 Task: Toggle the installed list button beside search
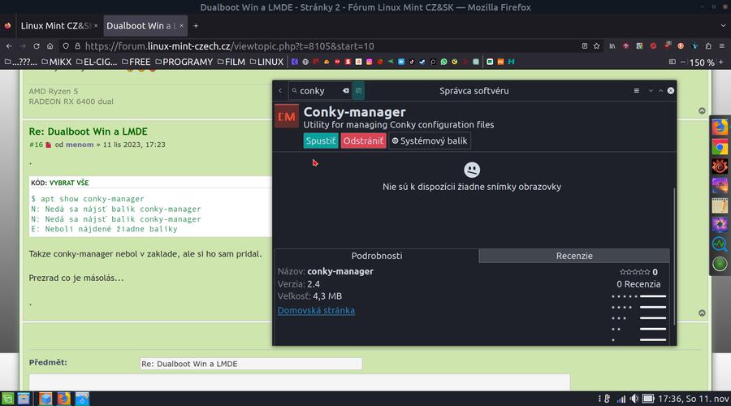click(x=359, y=91)
